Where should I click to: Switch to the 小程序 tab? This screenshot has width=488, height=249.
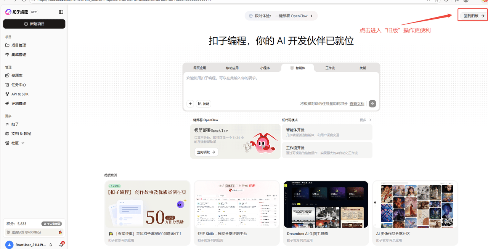265,68
